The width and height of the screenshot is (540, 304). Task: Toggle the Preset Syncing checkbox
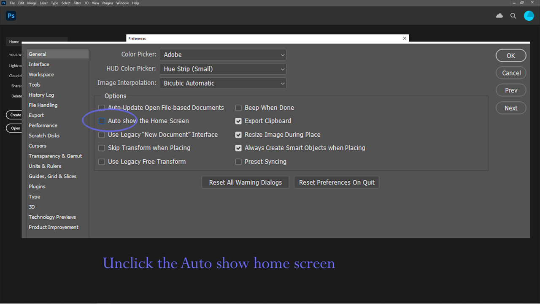click(238, 162)
